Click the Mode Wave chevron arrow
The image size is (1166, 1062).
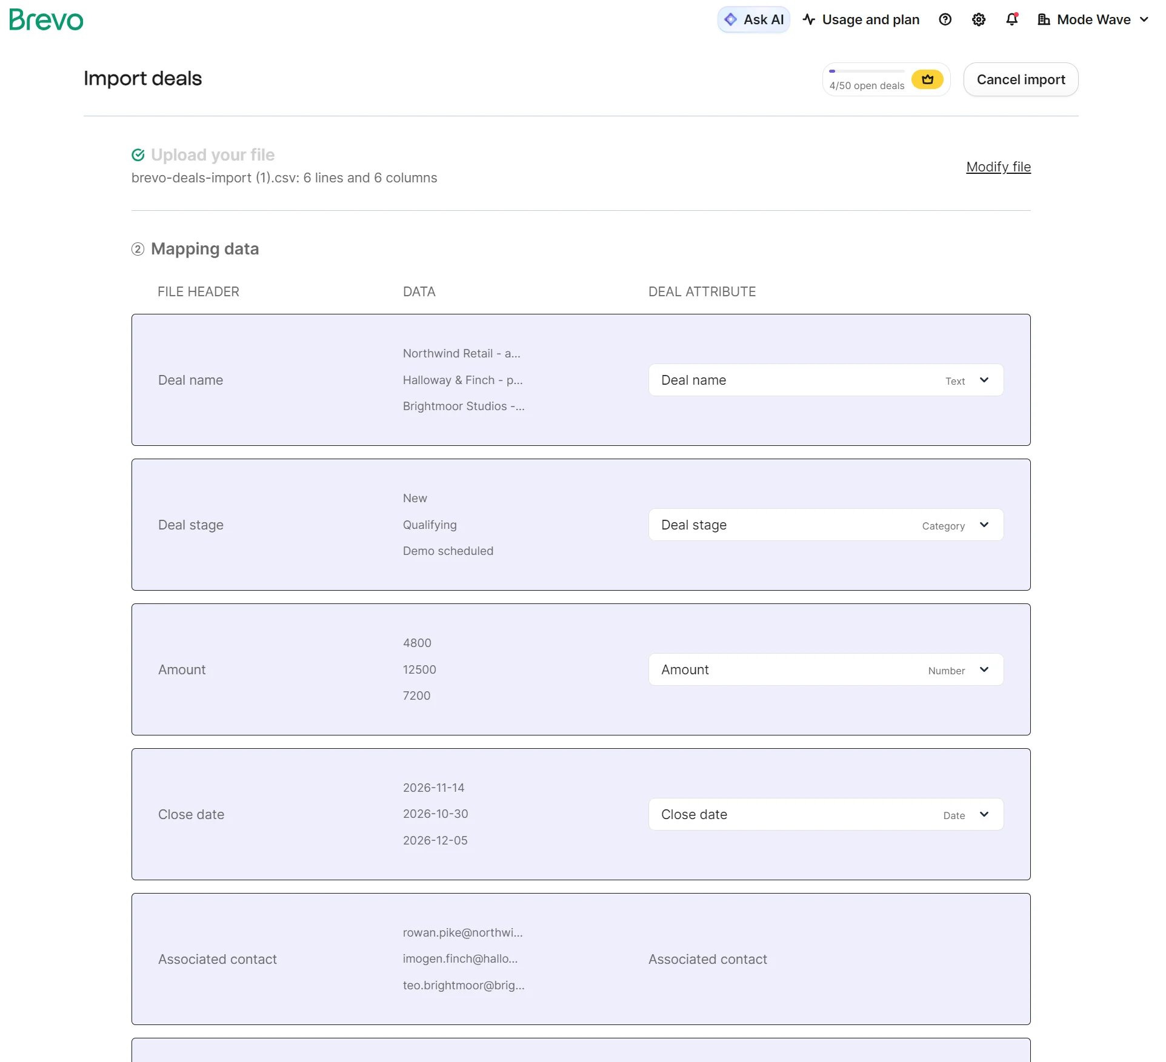click(x=1144, y=19)
